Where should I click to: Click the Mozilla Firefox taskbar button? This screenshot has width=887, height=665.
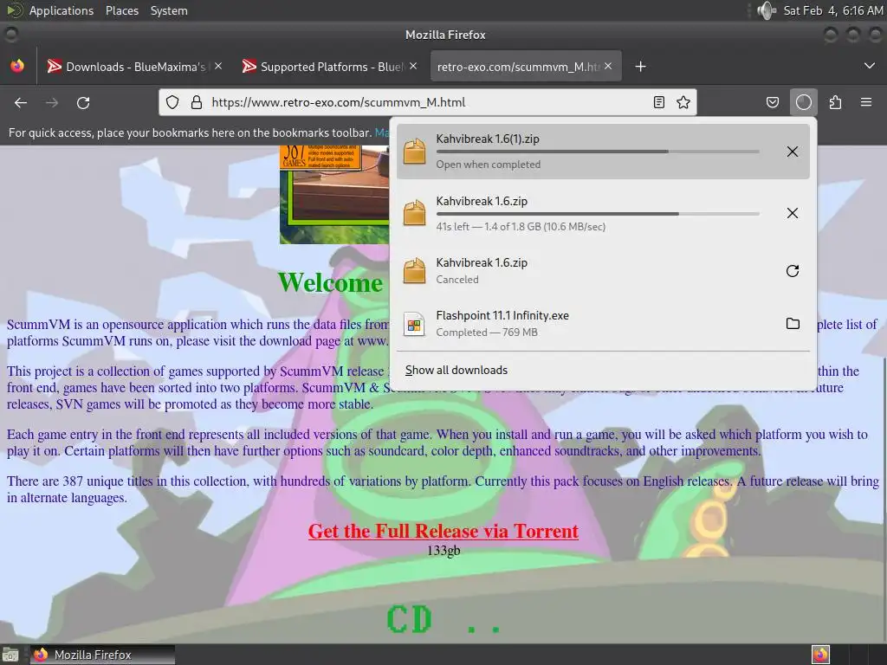coord(102,655)
